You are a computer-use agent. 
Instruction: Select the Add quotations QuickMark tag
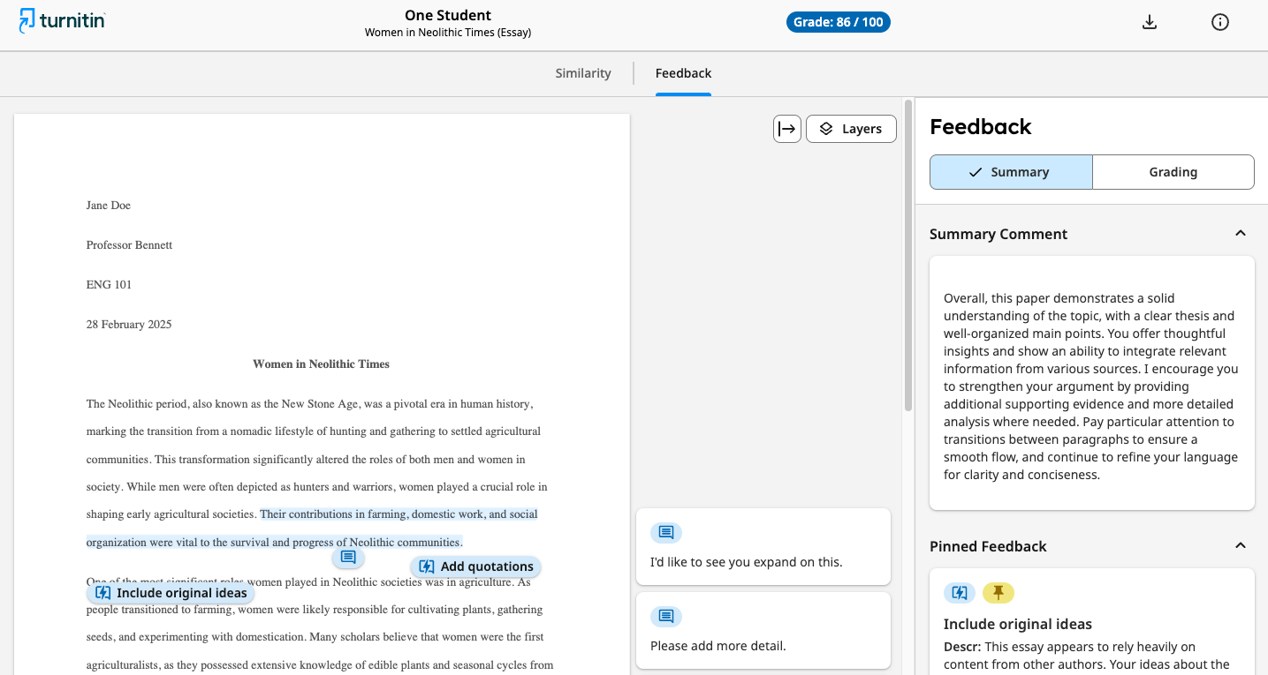click(475, 566)
